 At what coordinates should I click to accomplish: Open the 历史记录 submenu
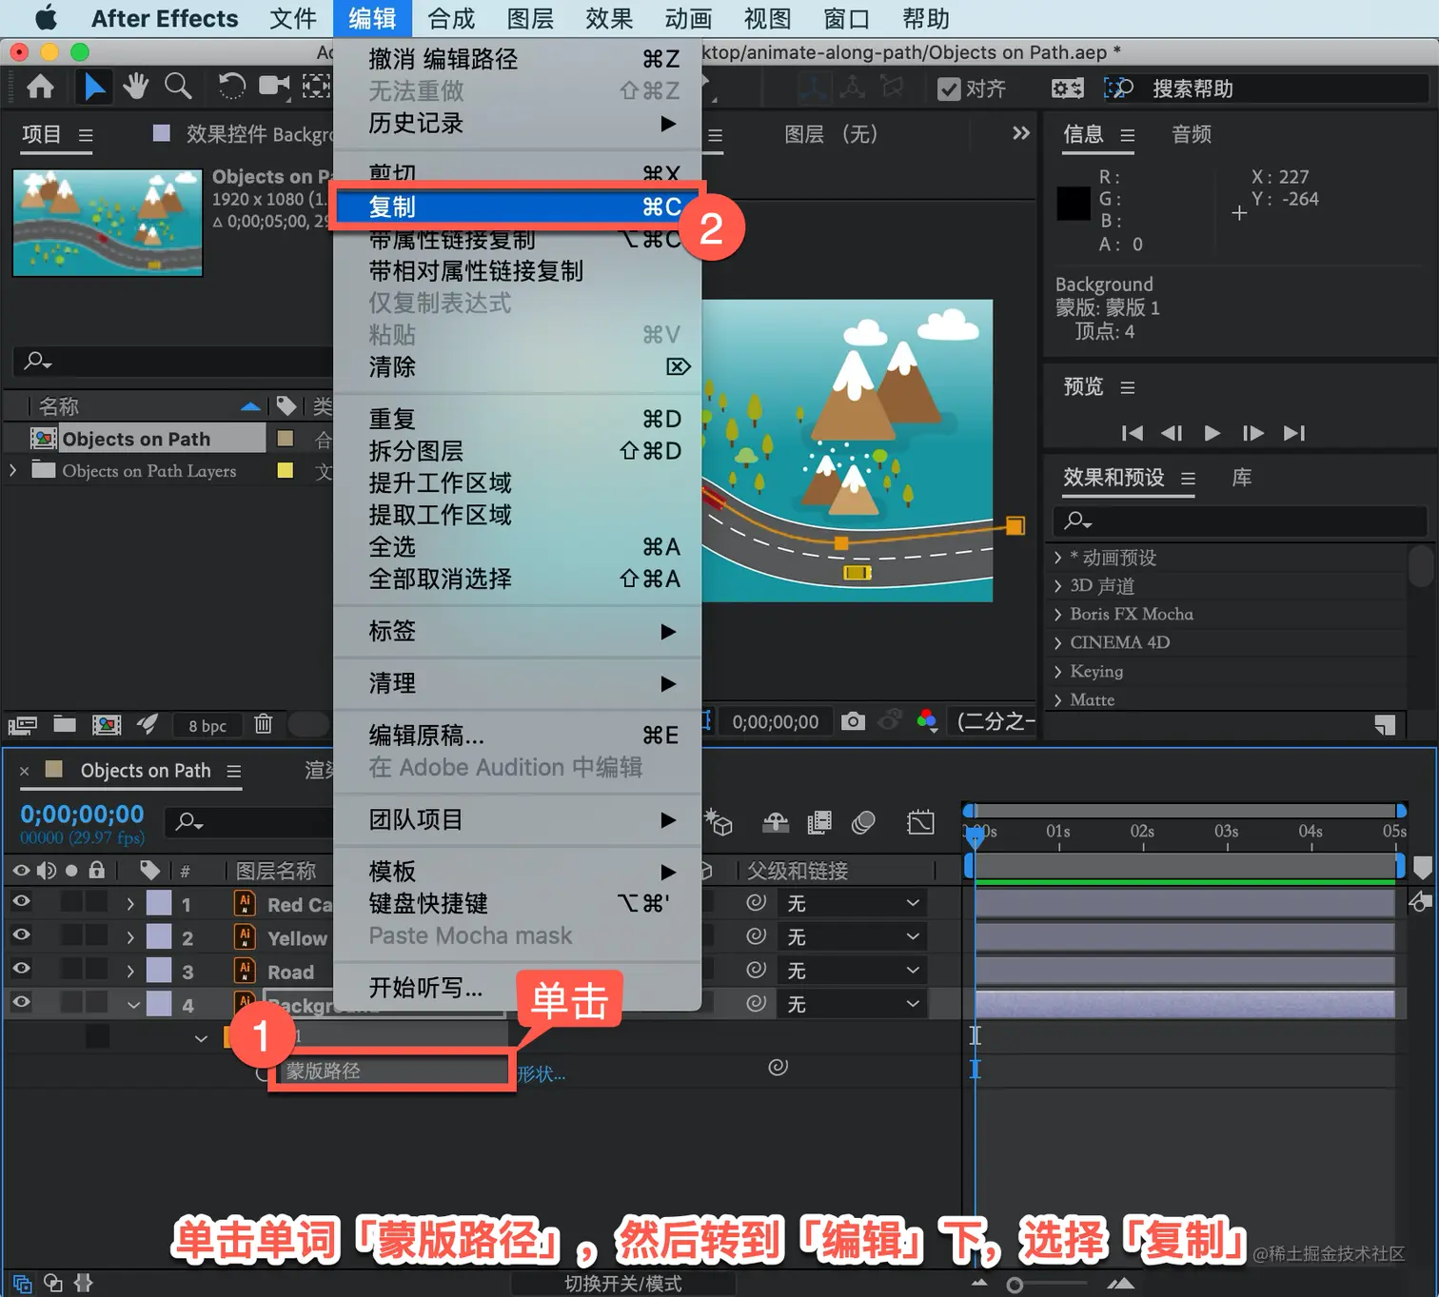tap(517, 124)
